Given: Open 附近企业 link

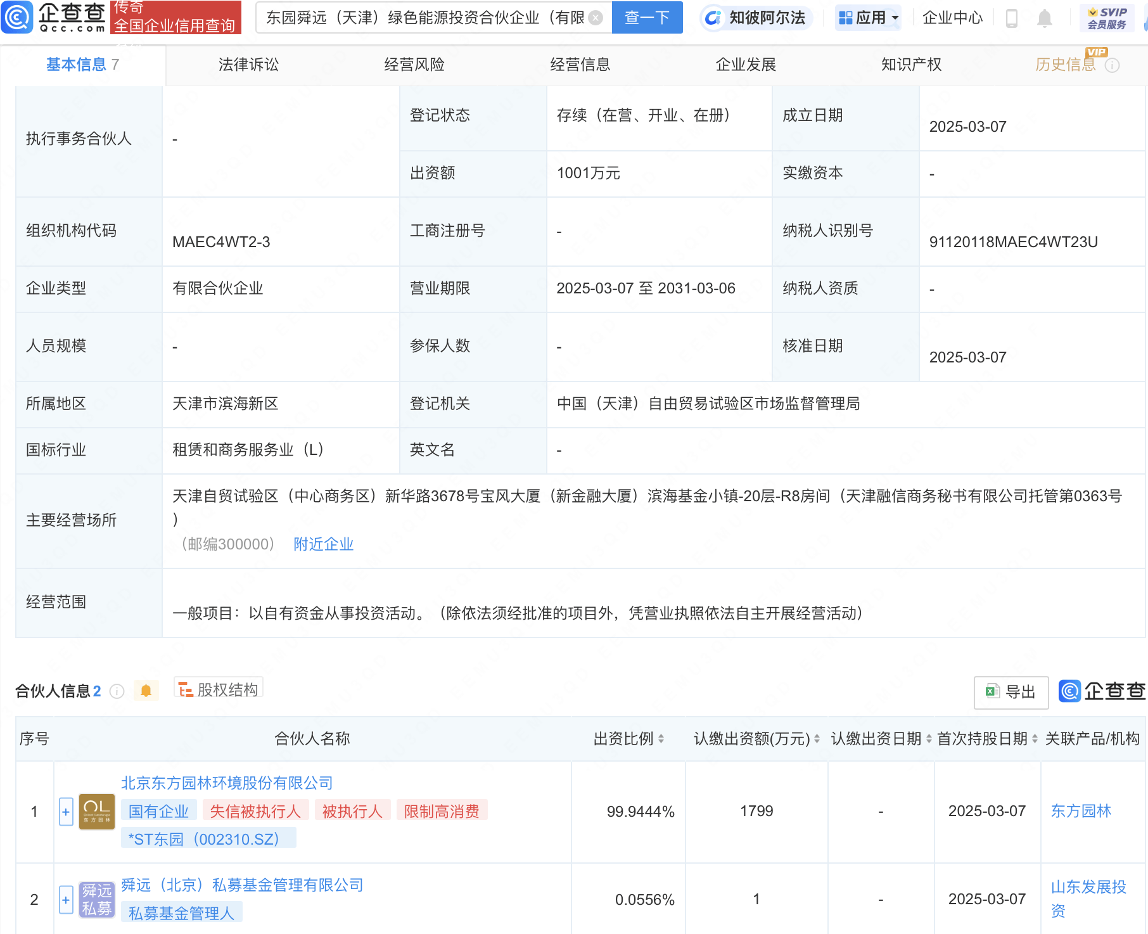Looking at the screenshot, I should tap(323, 544).
